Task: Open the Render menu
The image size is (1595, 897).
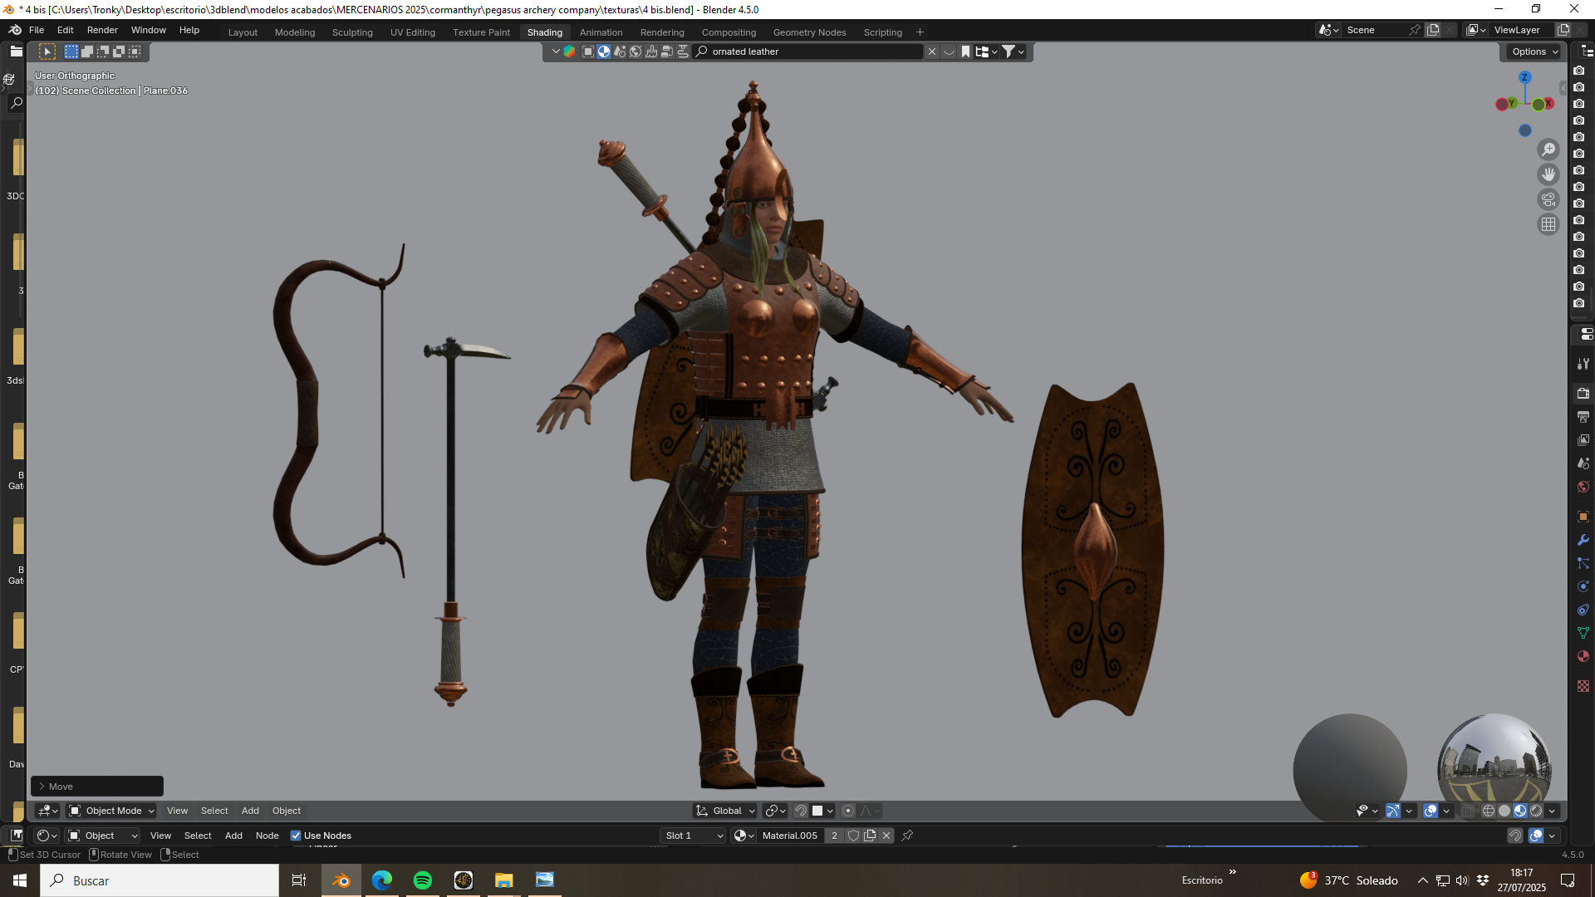Action: pos(102,30)
